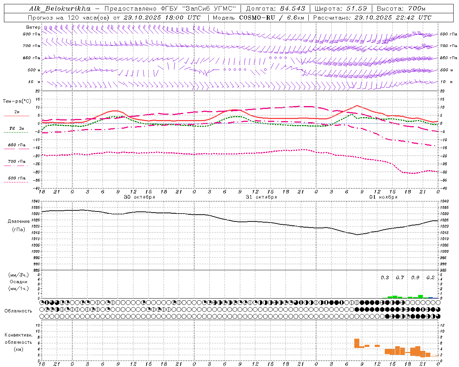Select the model name COSMO-RU / 6.6км
Screen dimensions: 459x367
(271, 18)
